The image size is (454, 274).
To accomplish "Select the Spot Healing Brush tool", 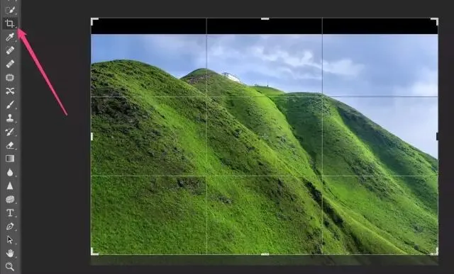I will pyautogui.click(x=10, y=50).
